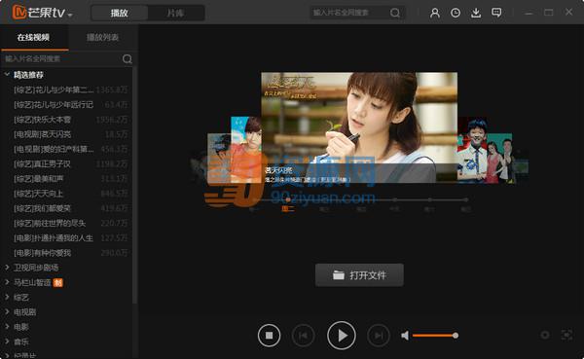Open [综艺]我们都爱笑 list item

70,208
